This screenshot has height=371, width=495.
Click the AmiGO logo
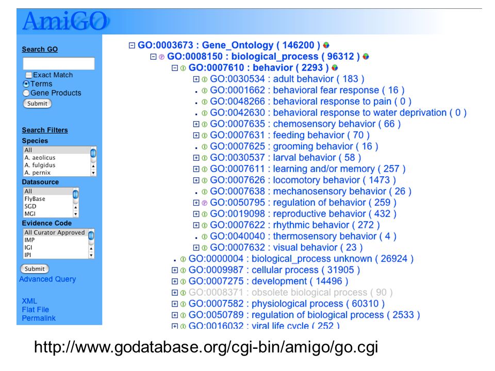[x=65, y=21]
